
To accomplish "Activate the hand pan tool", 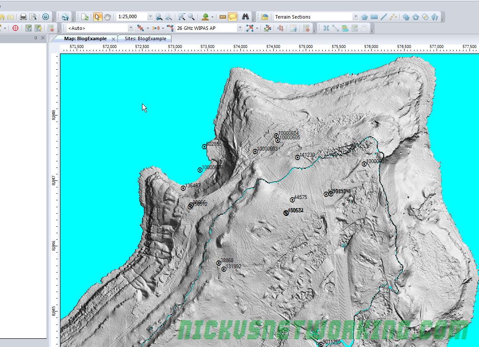I will [107, 17].
